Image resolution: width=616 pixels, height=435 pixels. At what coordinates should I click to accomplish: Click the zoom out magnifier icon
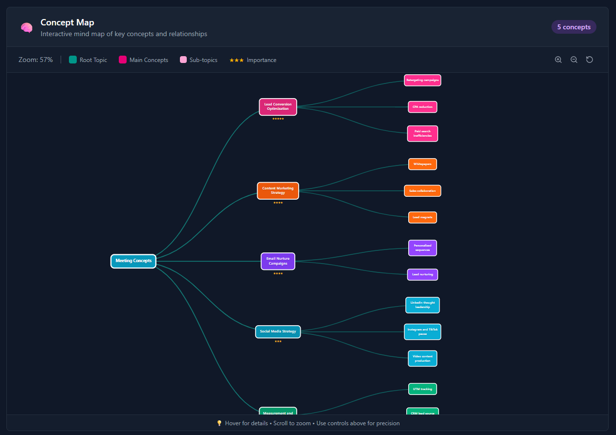(x=573, y=59)
